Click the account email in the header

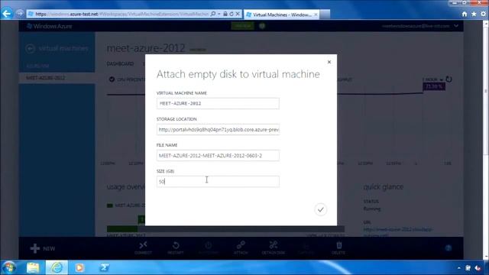coord(416,26)
